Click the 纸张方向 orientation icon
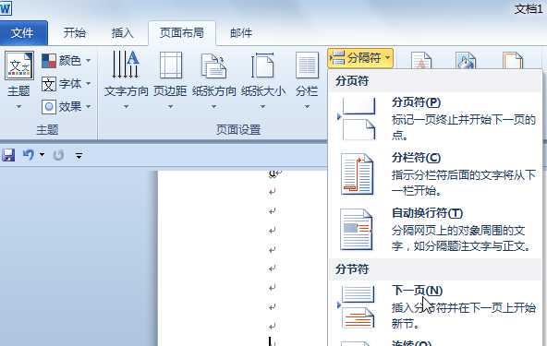The image size is (547, 346). (213, 66)
